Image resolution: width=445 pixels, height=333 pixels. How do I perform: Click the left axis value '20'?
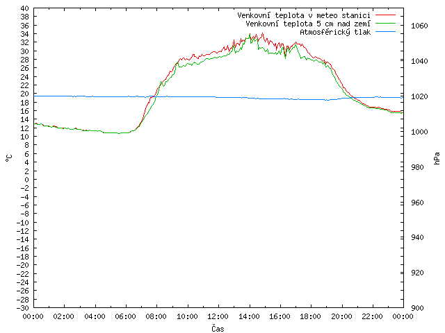(25, 94)
